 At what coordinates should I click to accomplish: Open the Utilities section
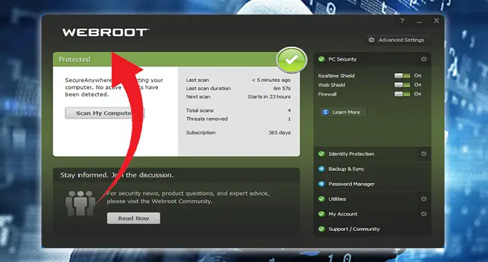(338, 199)
